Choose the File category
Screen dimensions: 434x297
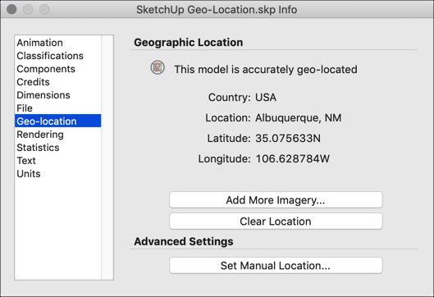coord(58,108)
